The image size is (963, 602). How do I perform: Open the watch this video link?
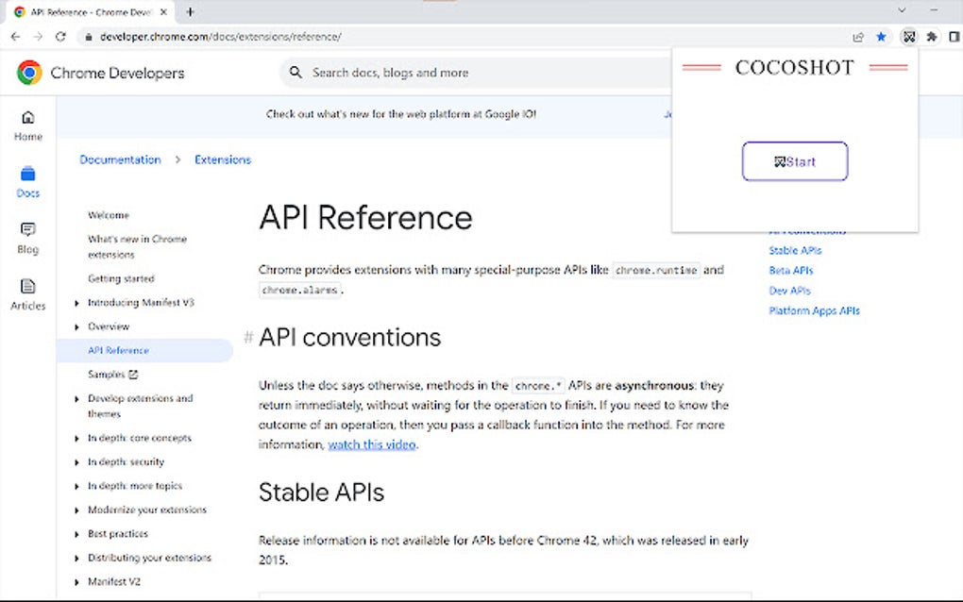pos(372,444)
